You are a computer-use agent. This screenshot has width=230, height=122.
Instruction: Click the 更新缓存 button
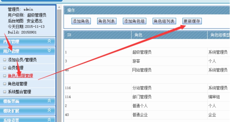pyautogui.click(x=192, y=21)
